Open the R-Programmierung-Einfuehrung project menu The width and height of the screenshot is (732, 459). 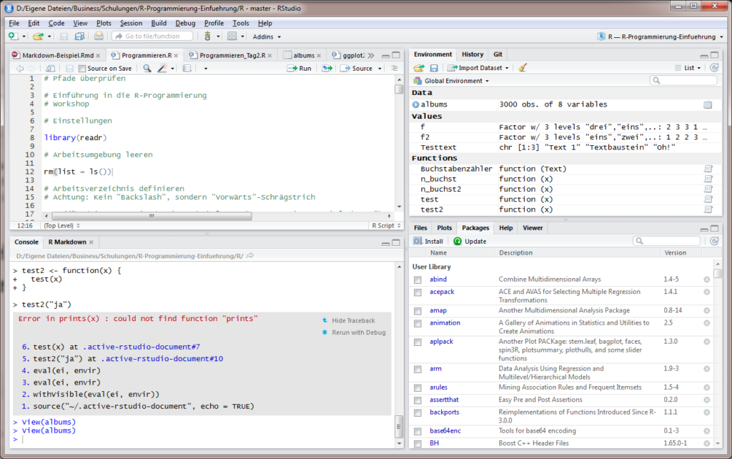click(660, 36)
